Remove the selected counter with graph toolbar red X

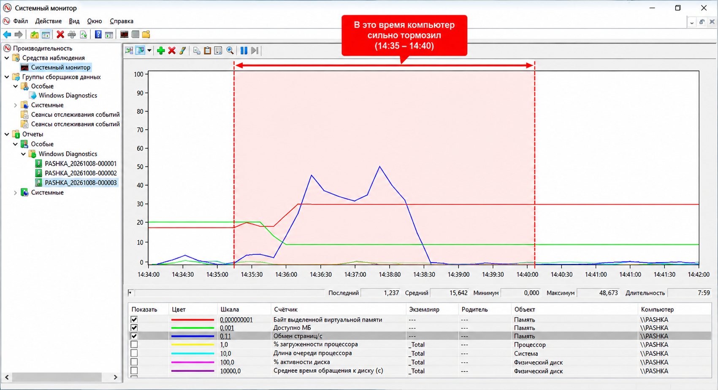(x=172, y=51)
